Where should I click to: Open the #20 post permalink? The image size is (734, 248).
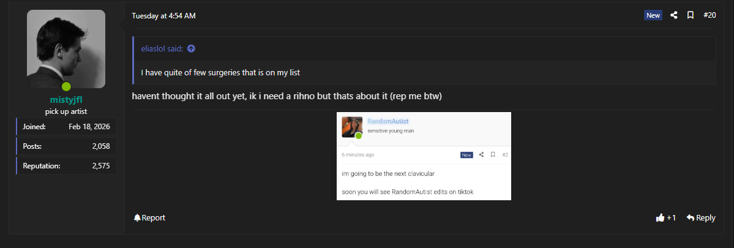(710, 15)
